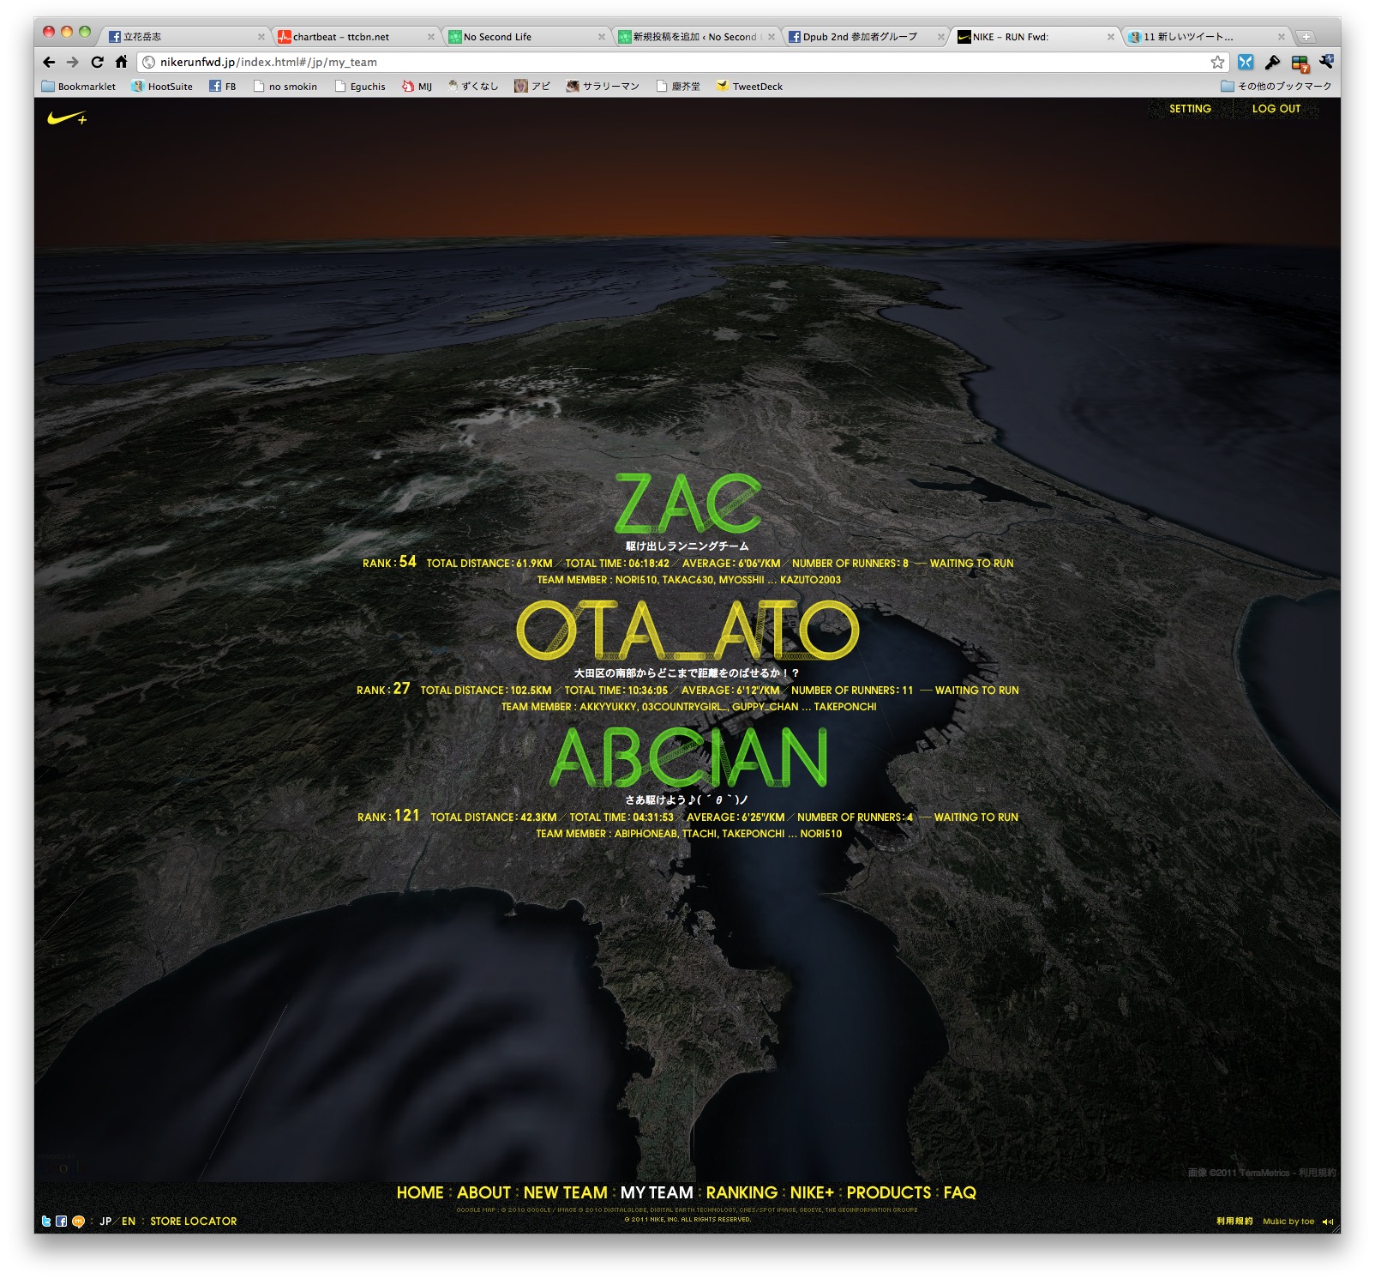Screen dimensions: 1375x1285
Task: Open RANKING in bottom navigation
Action: (742, 1192)
